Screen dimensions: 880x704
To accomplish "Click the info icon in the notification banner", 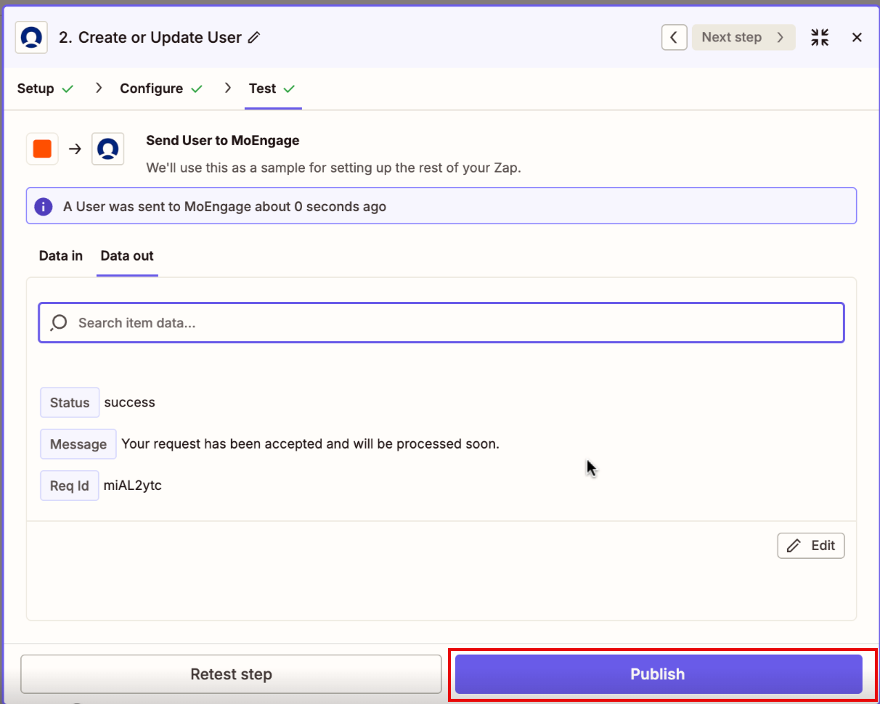I will [x=44, y=206].
